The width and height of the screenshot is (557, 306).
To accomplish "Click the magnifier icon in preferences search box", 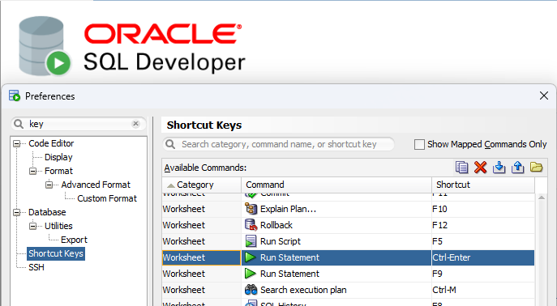I will tap(19, 124).
